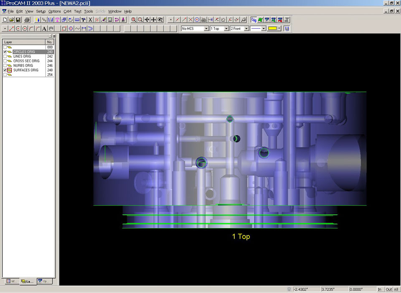Screen dimensions: 401x293
Task: Click the All button in status bar
Action: [396, 289]
